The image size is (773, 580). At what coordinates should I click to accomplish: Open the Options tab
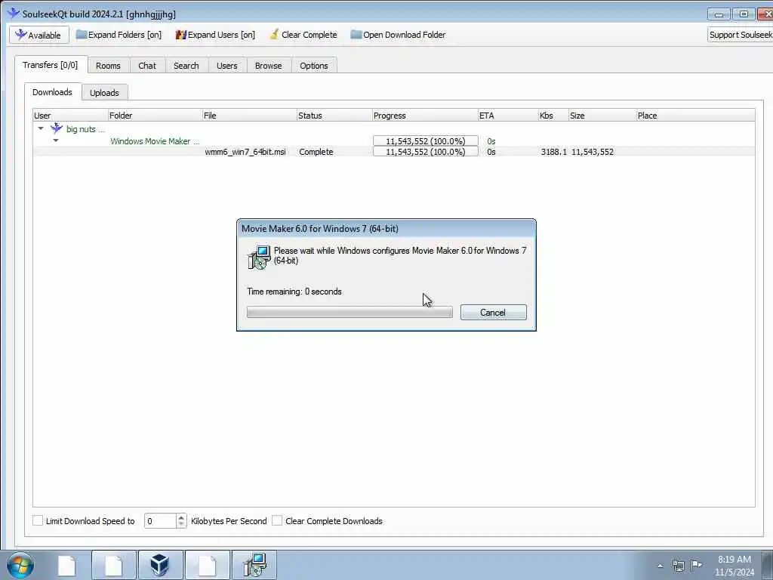coord(313,66)
